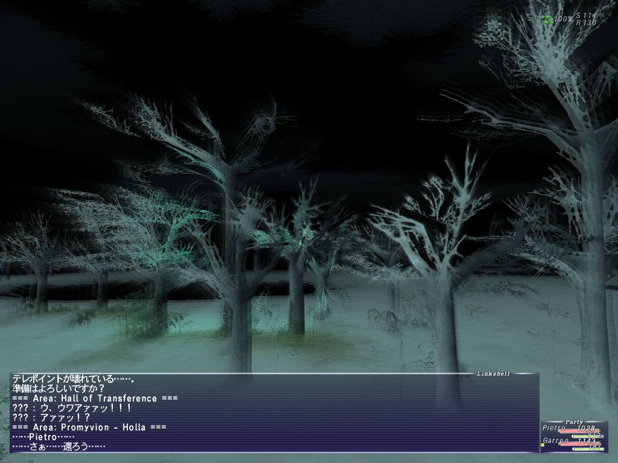
Task: Click Pietro's red HP bar
Action: (x=579, y=432)
